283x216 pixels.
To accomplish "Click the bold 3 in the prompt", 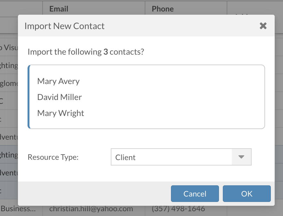I will point(106,52).
